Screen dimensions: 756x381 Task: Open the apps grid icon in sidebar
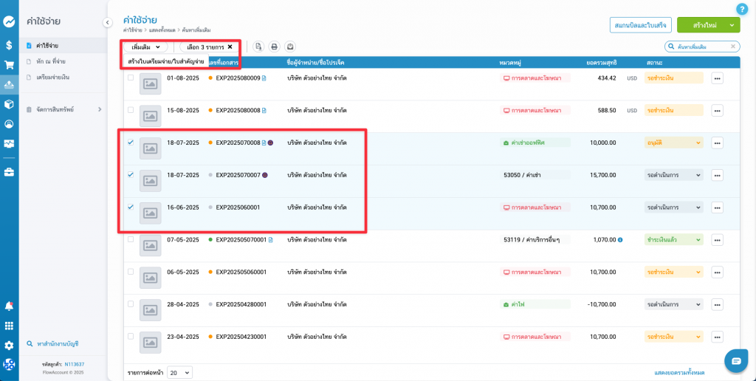(x=9, y=326)
